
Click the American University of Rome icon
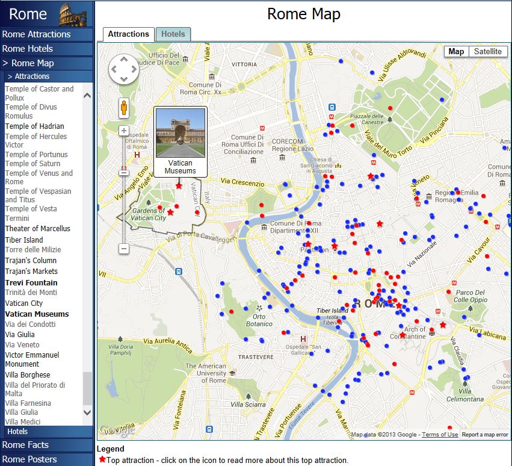click(x=232, y=373)
